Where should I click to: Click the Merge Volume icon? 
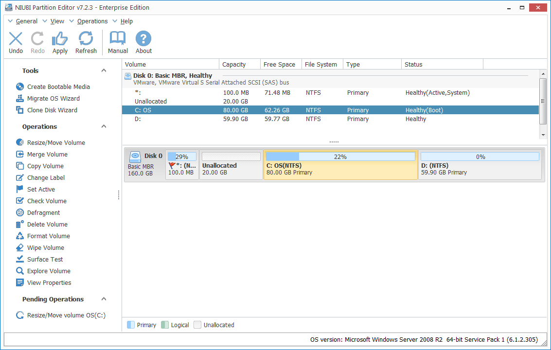click(20, 154)
